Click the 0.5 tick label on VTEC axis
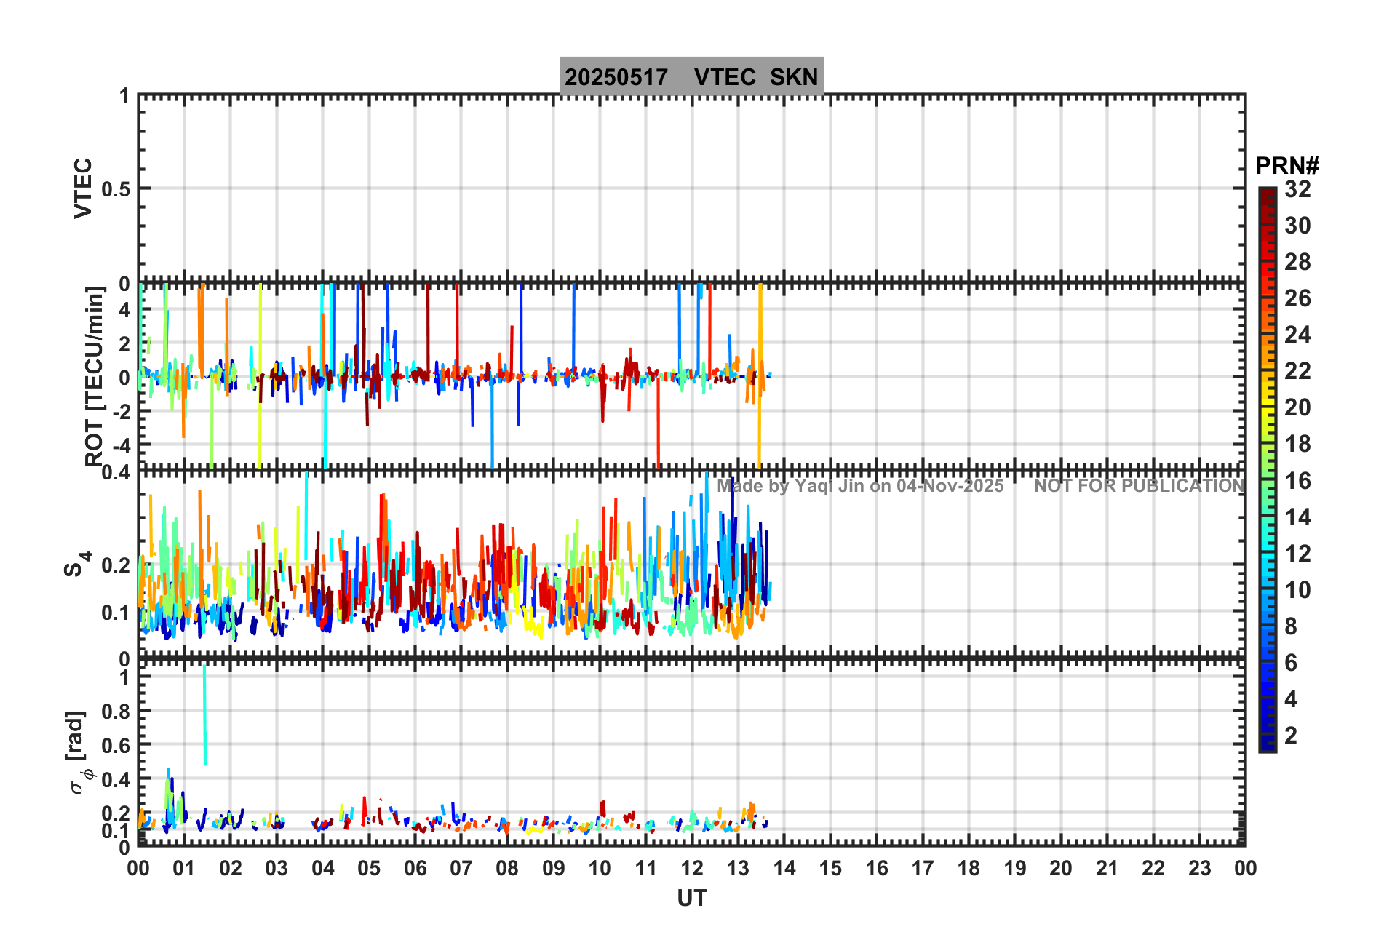The height and width of the screenshot is (940, 1384). tap(116, 189)
